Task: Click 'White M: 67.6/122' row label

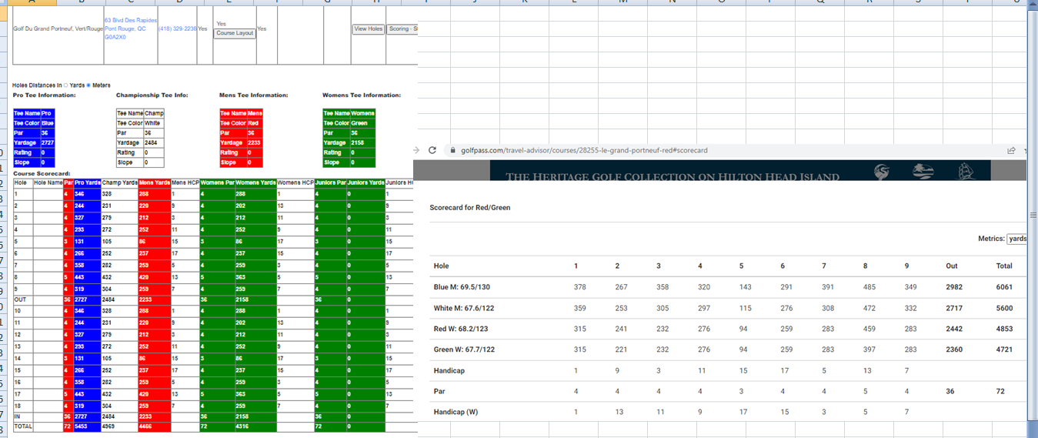Action: pos(466,308)
